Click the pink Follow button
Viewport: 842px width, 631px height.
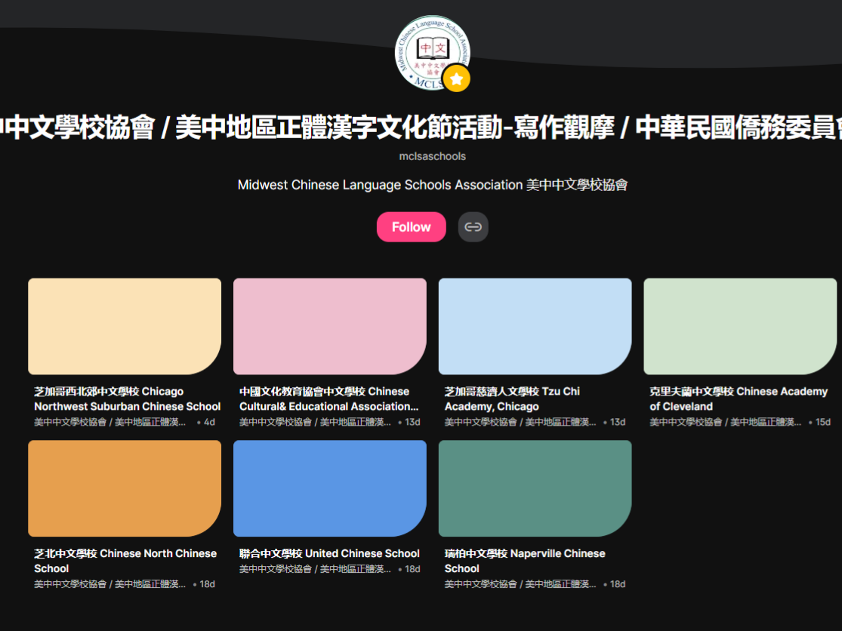click(411, 227)
